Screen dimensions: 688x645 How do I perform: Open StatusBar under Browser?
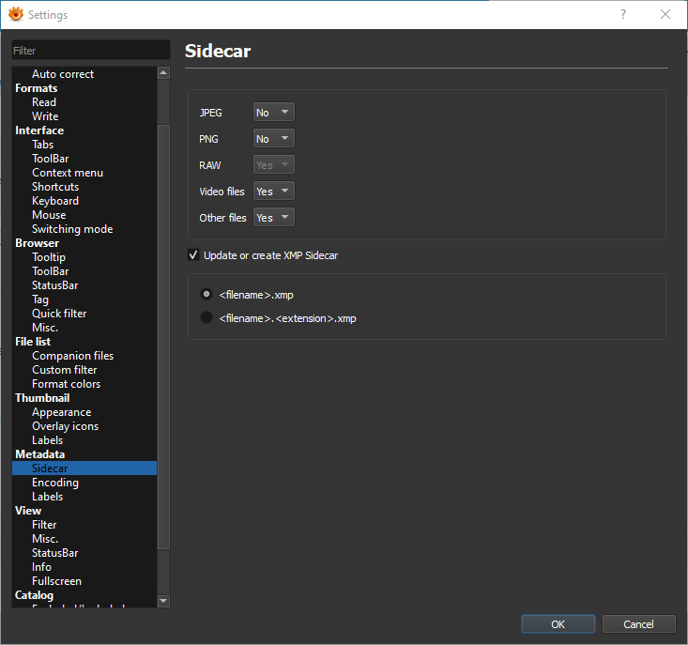[x=54, y=285]
